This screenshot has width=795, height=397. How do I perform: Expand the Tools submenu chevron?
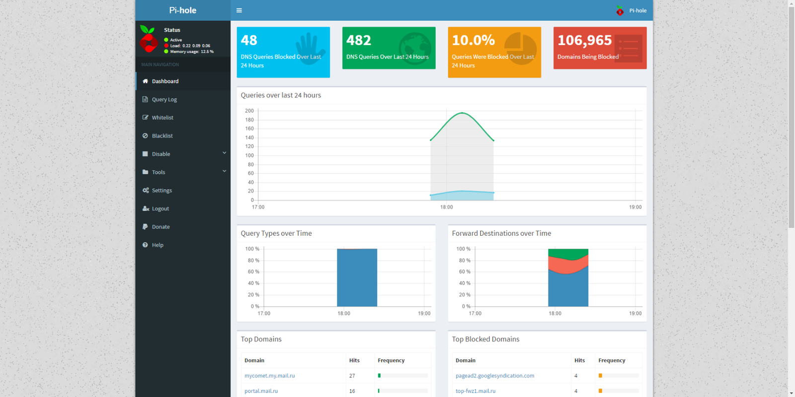(224, 171)
